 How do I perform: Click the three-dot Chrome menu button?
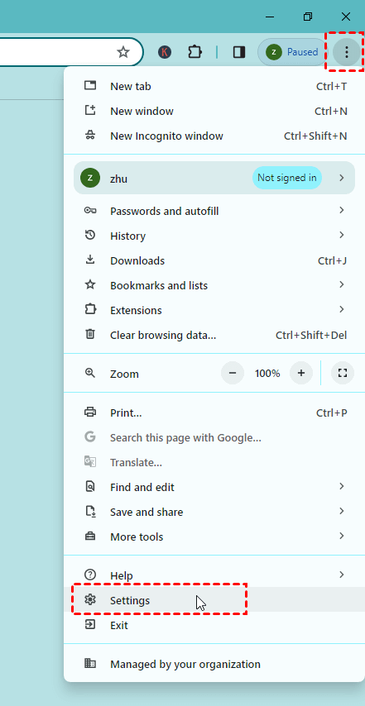346,52
